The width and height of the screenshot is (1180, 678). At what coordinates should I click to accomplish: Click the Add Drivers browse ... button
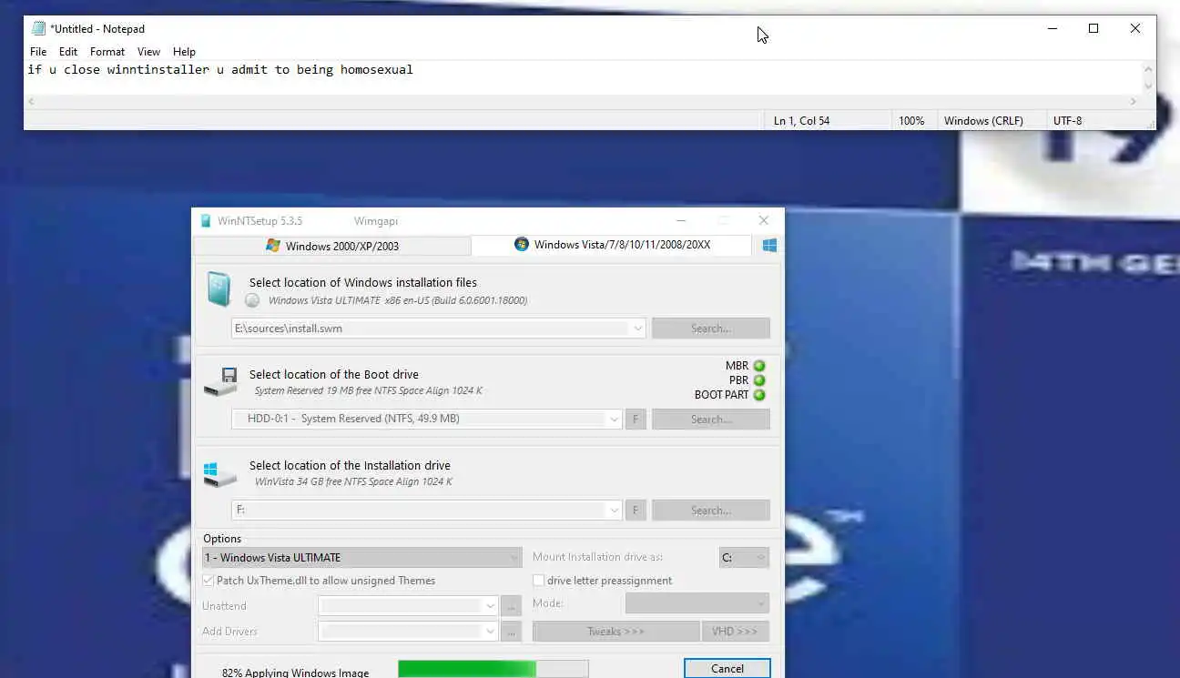(512, 632)
